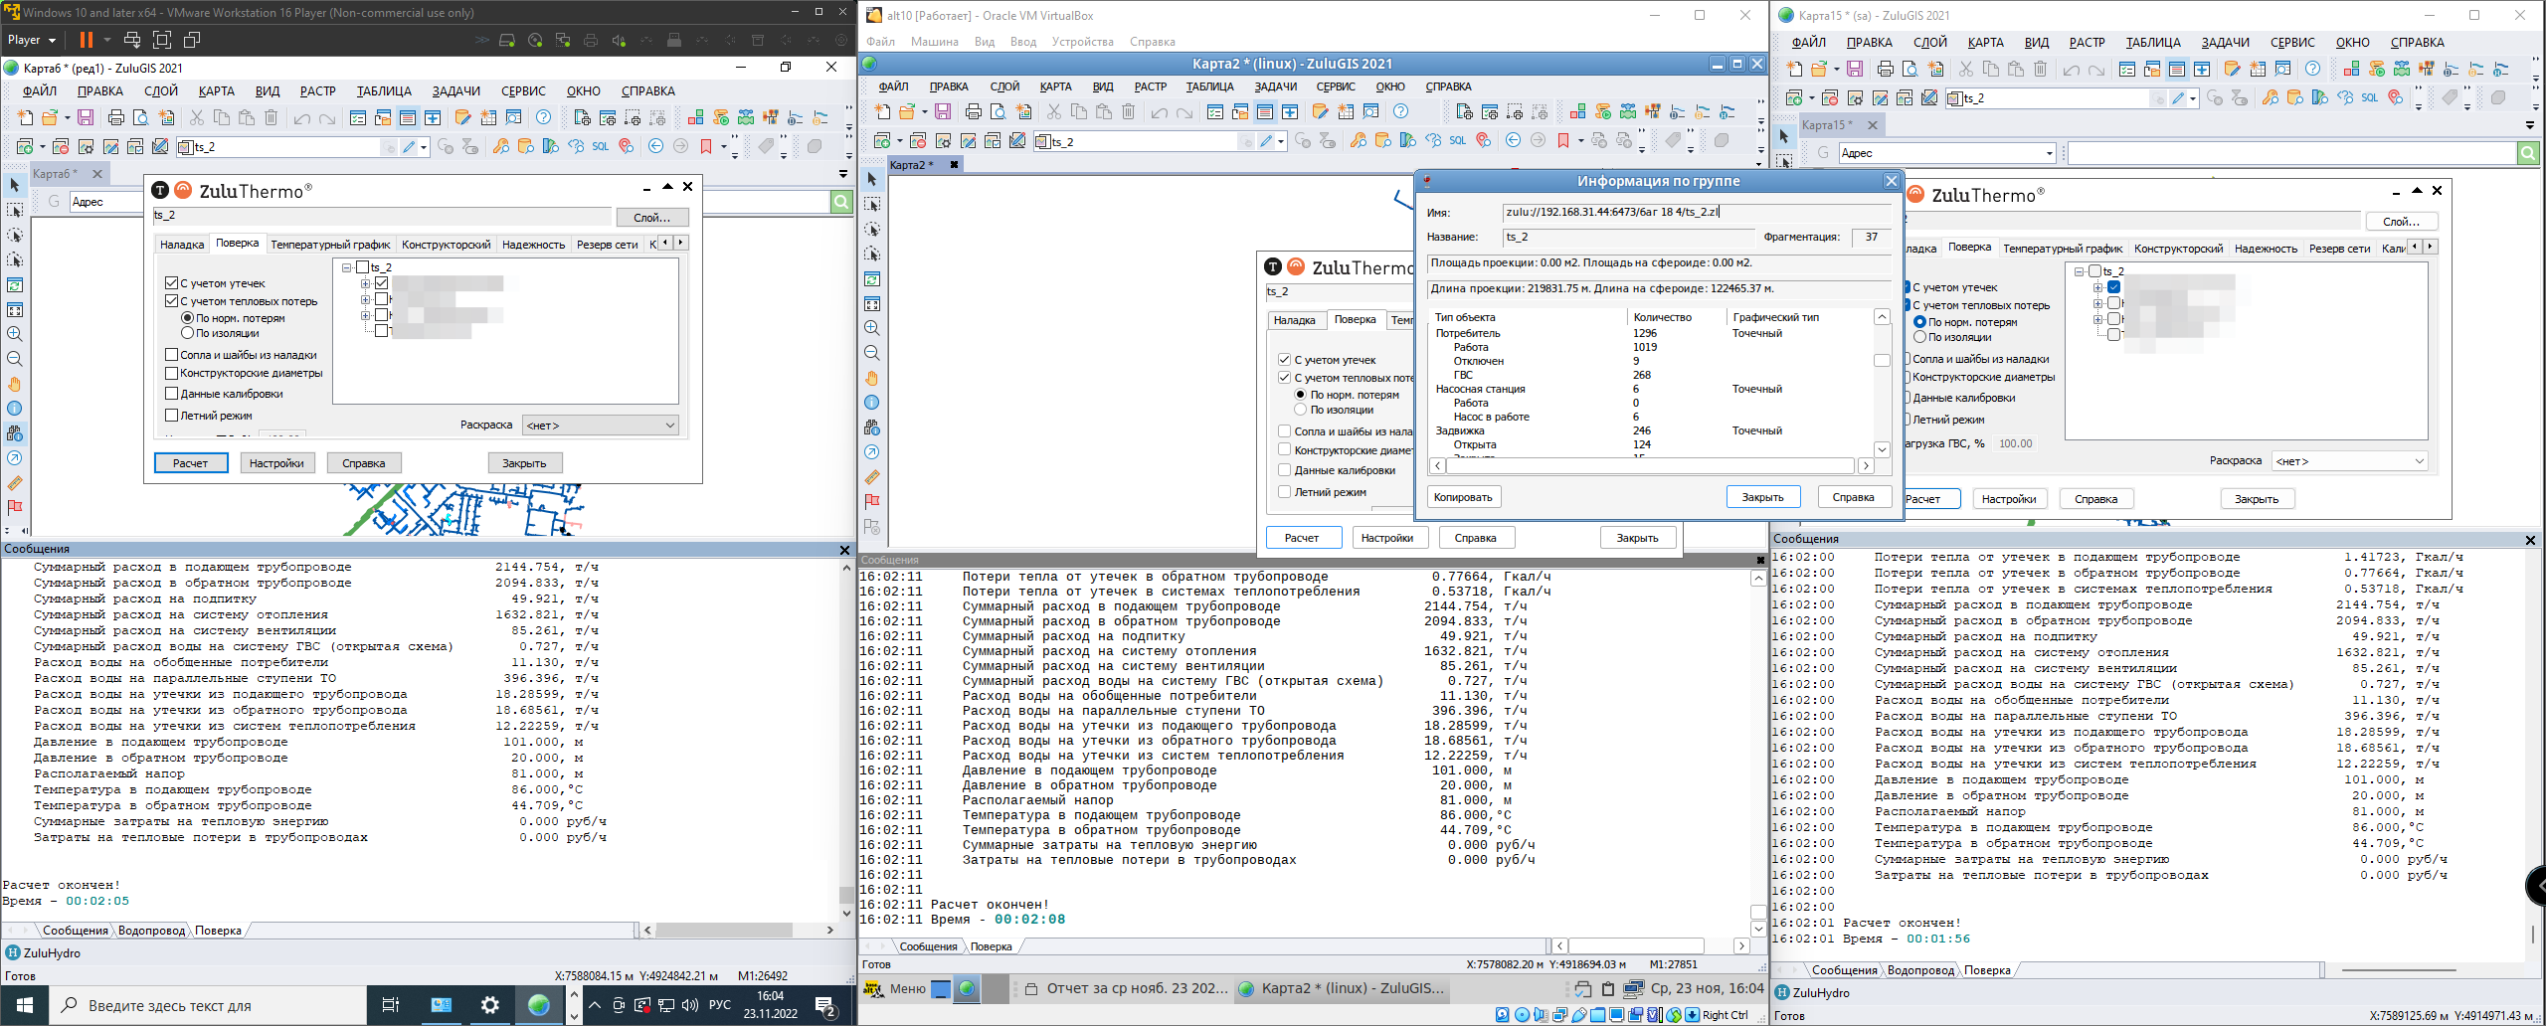Viewport: 2546px width, 1026px height.
Task: Select ruler measure tool in Карта6 sidebar
Action: click(15, 483)
